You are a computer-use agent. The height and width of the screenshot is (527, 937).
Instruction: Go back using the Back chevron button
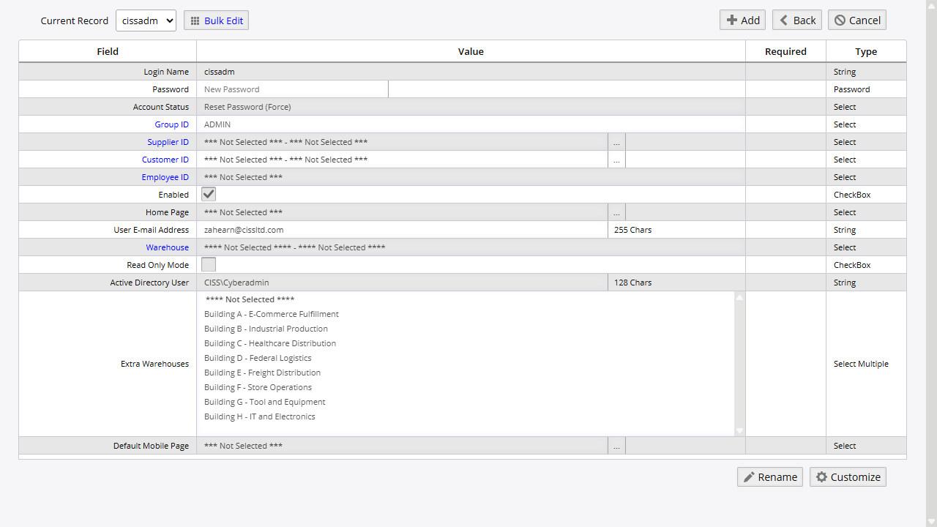[x=796, y=20]
